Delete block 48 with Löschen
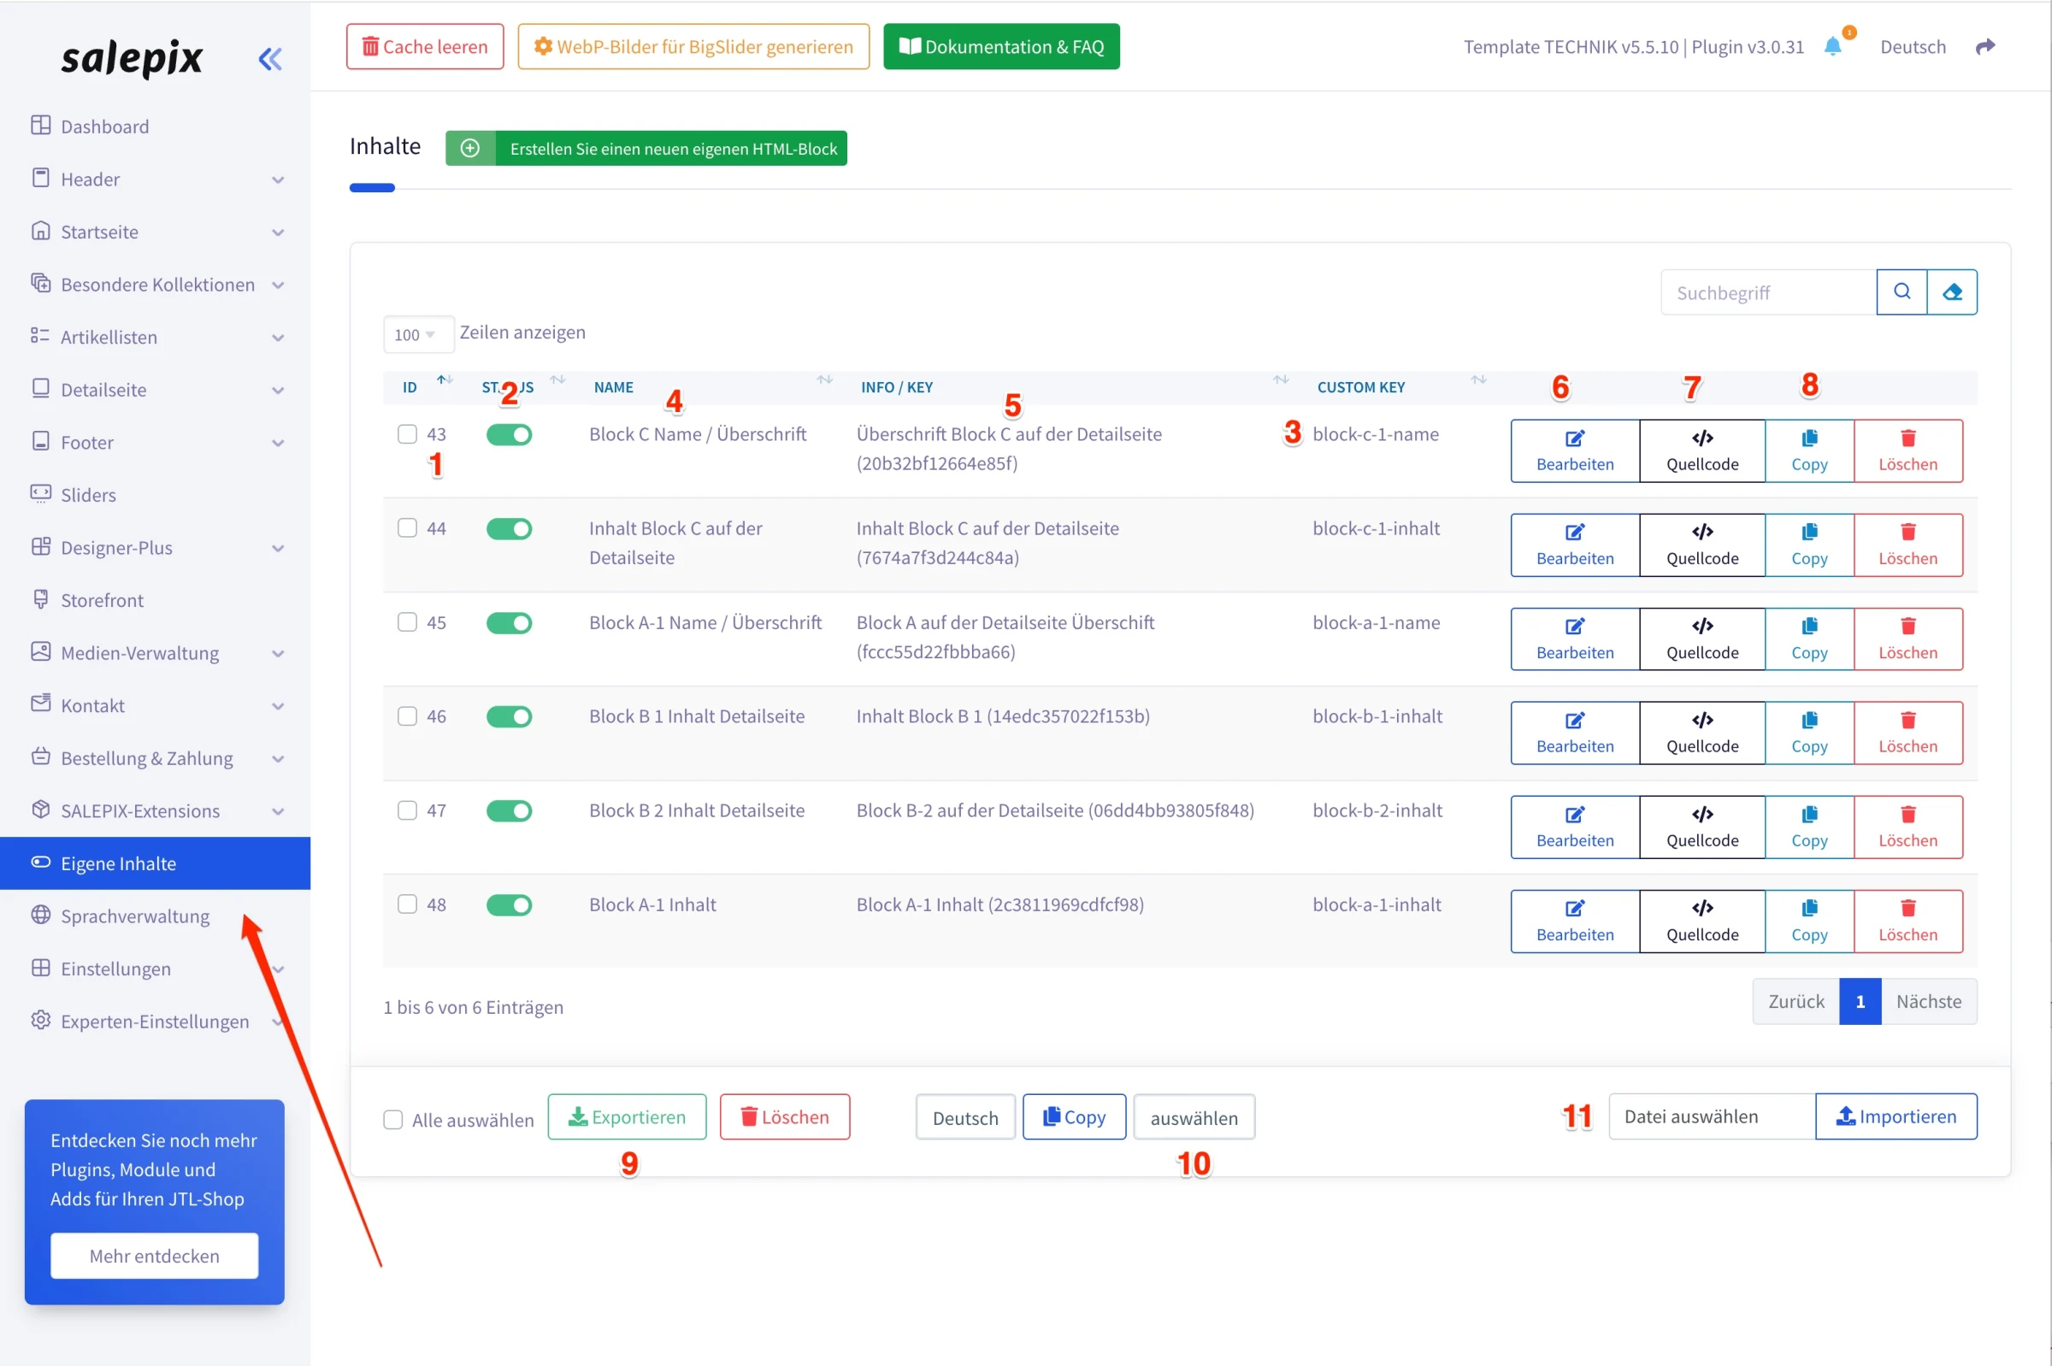Viewport: 2052px width, 1366px height. click(1908, 921)
